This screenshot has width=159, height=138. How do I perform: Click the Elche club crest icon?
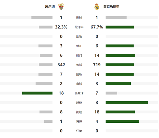coord(61,7)
